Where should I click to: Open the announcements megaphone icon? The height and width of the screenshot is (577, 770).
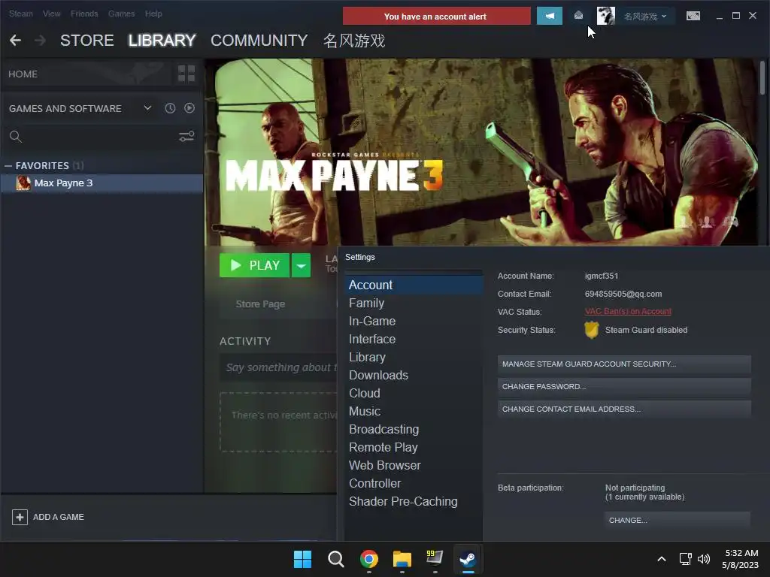(x=550, y=17)
